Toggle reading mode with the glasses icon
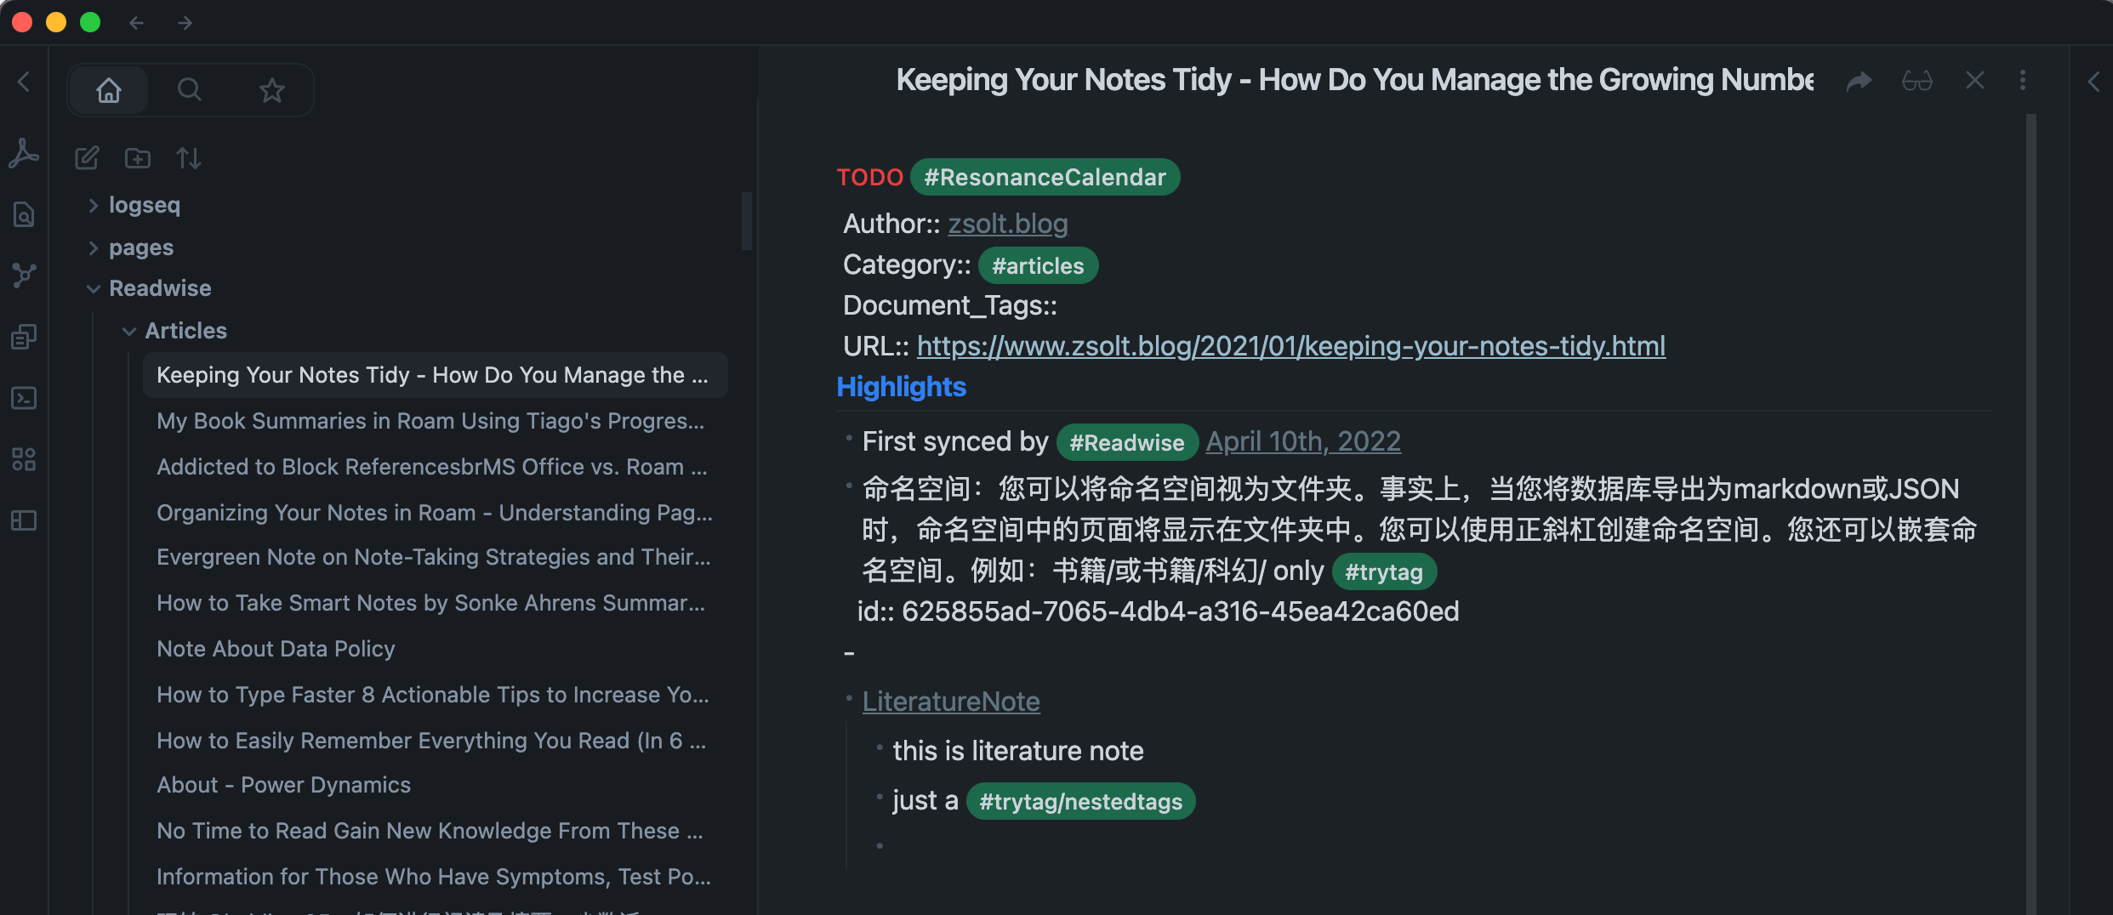Viewport: 2113px width, 915px height. point(1917,80)
